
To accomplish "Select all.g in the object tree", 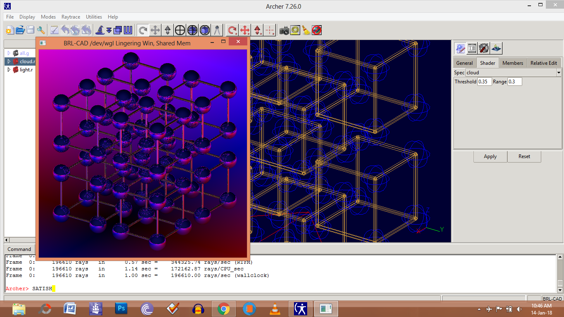I will tap(24, 53).
